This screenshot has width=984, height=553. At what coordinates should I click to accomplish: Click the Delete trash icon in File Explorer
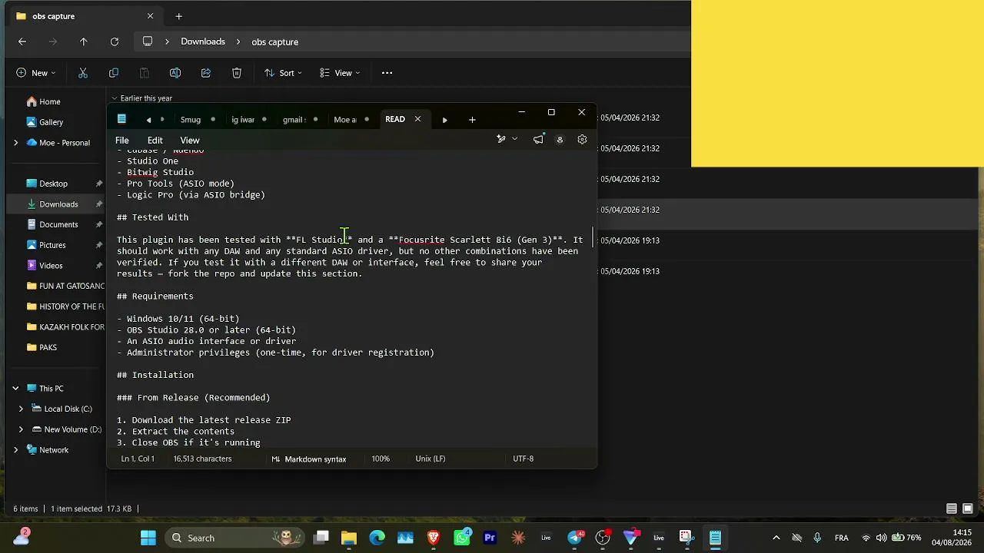coord(237,73)
